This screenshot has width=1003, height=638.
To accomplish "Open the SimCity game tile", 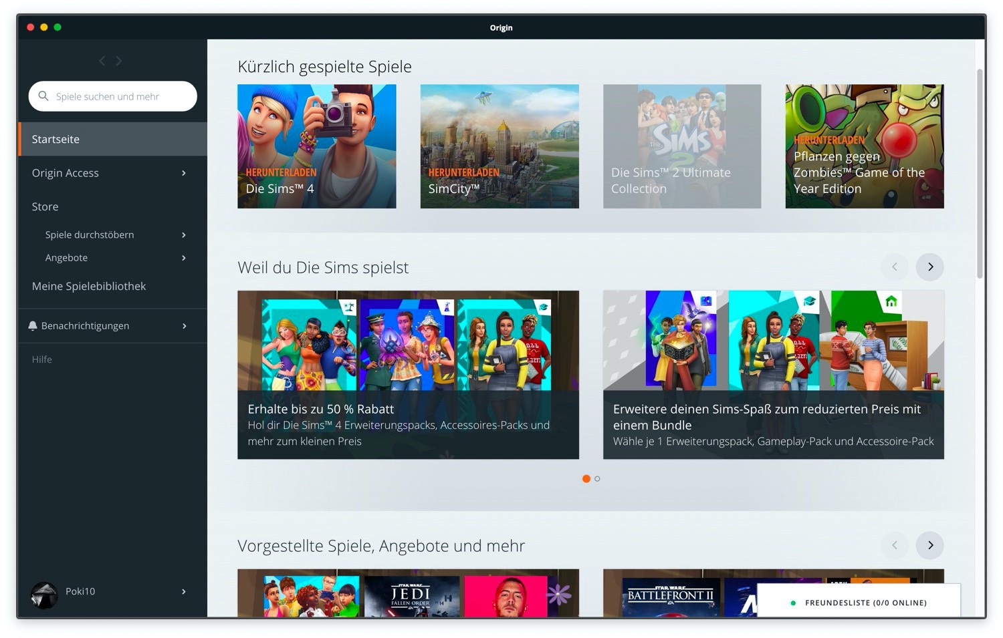I will pos(499,146).
